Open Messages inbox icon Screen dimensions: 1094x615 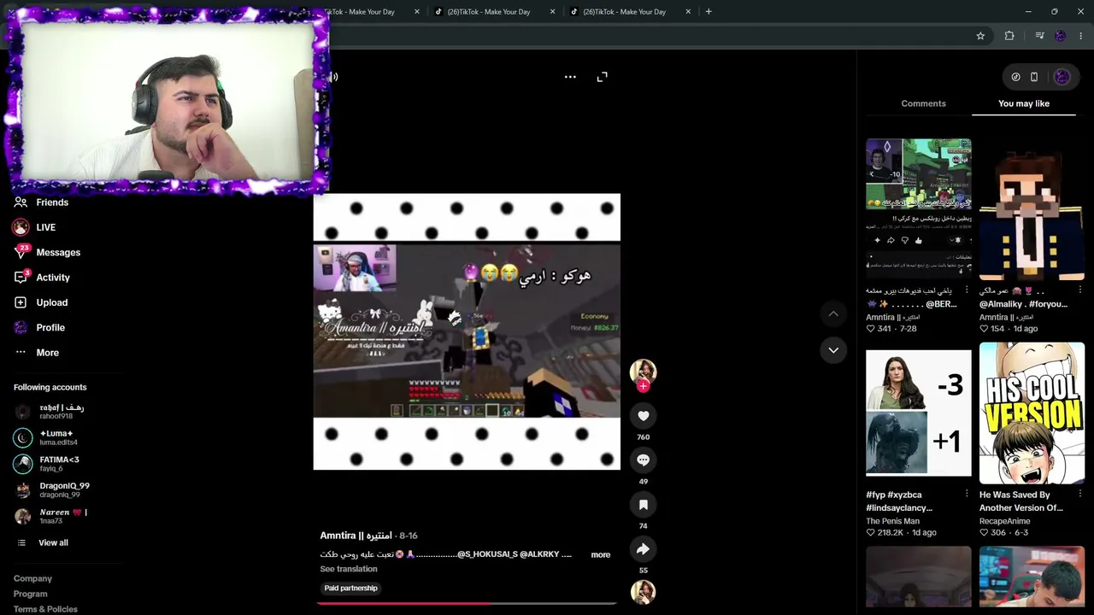pyautogui.click(x=21, y=252)
